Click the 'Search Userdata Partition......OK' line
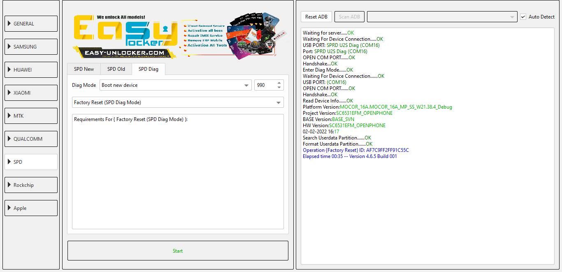The width and height of the screenshot is (562, 272). pos(337,138)
